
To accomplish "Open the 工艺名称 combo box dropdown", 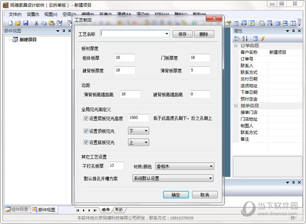I will pos(167,34).
